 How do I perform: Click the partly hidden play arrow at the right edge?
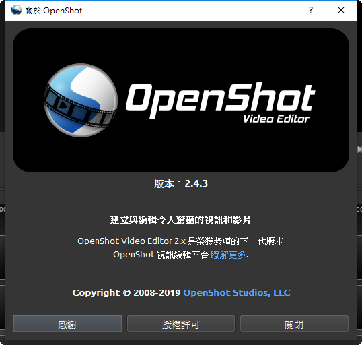(359, 149)
